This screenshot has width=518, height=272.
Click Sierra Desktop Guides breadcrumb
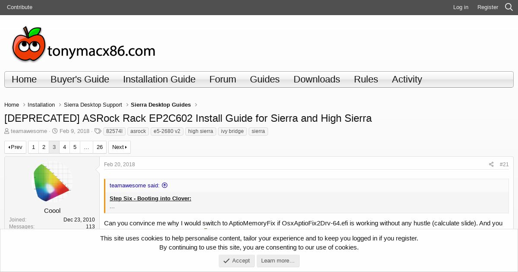[x=161, y=105]
